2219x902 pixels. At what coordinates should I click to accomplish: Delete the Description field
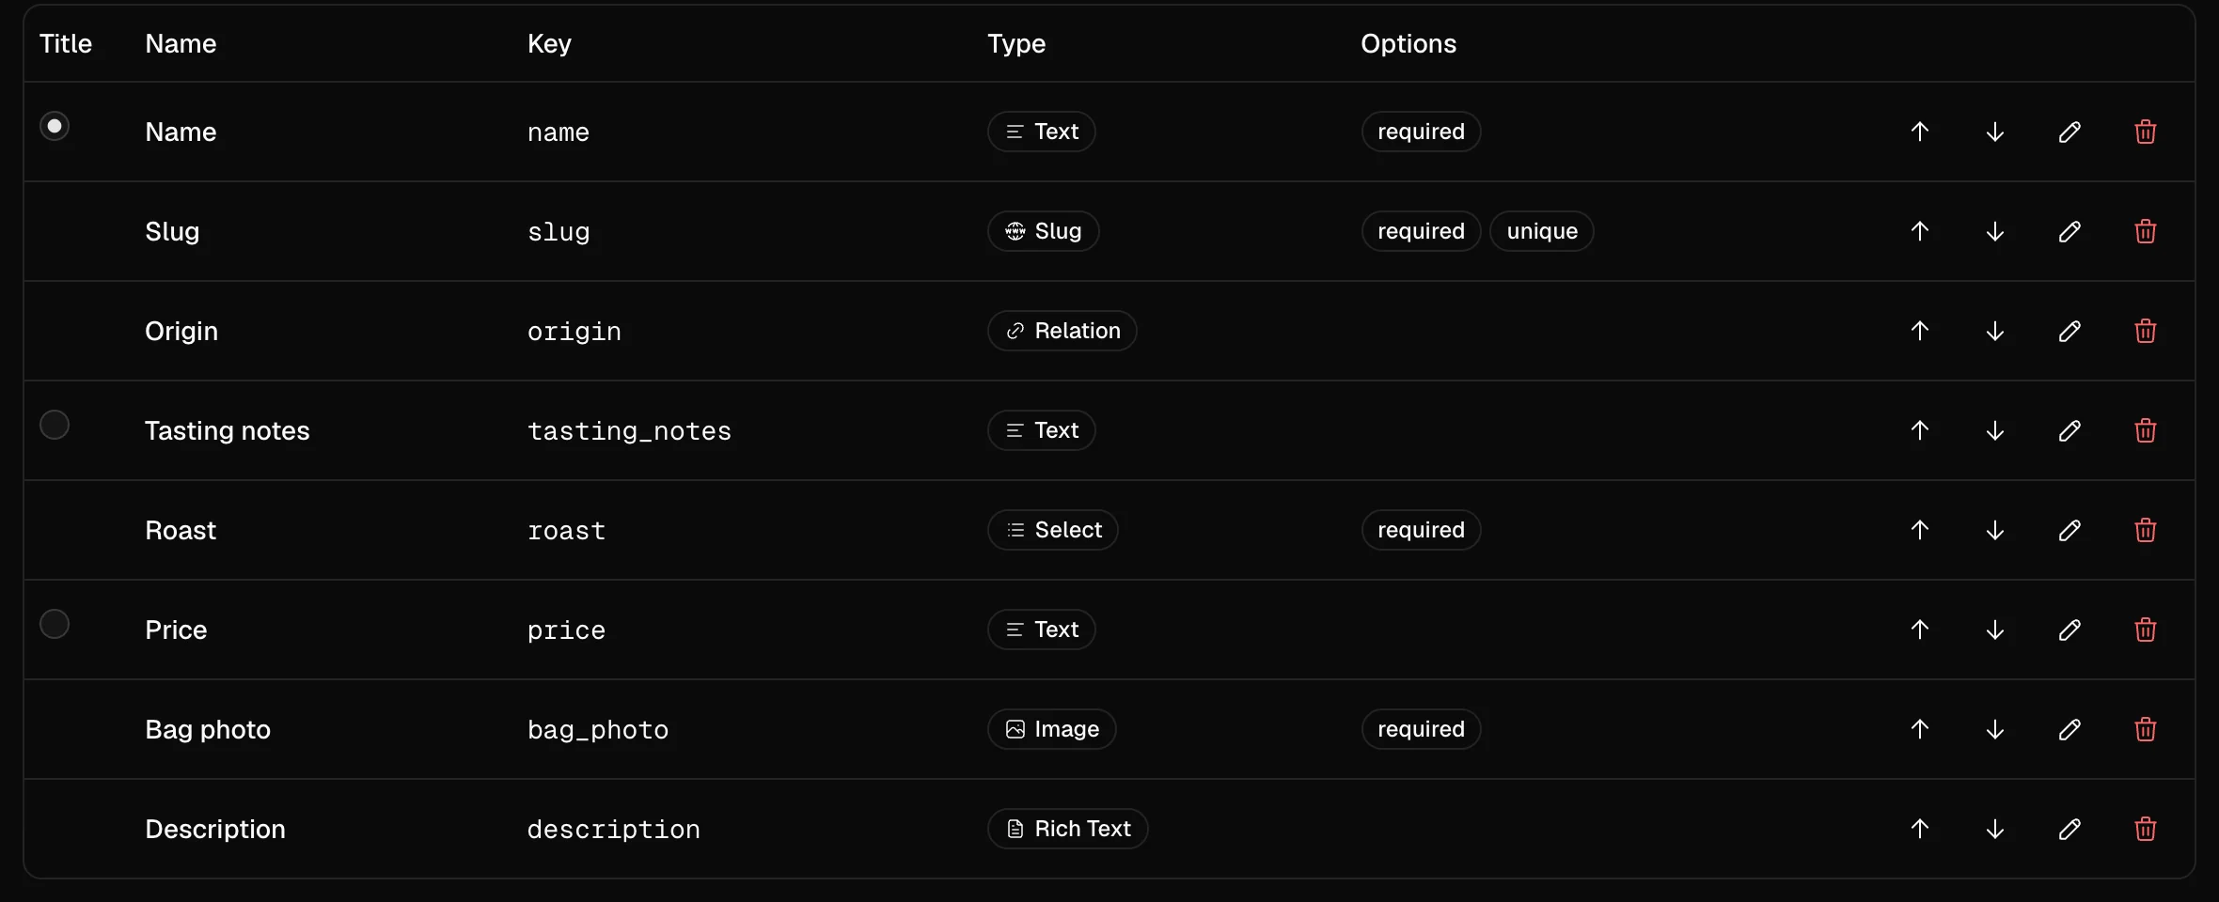[2145, 829]
